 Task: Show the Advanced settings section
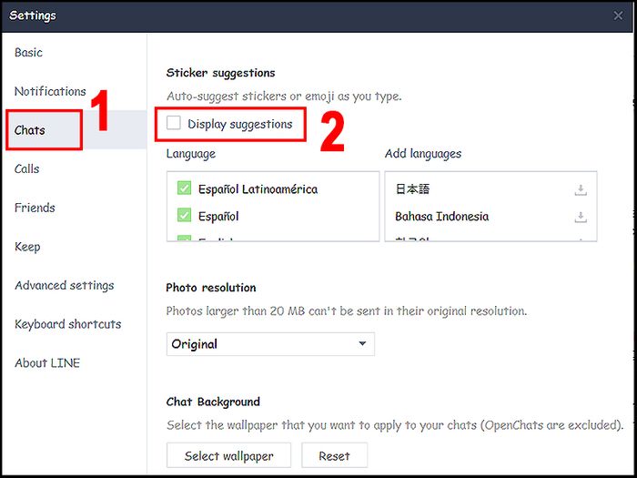[65, 285]
